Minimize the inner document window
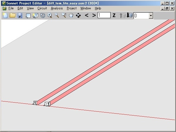 pos(163,9)
